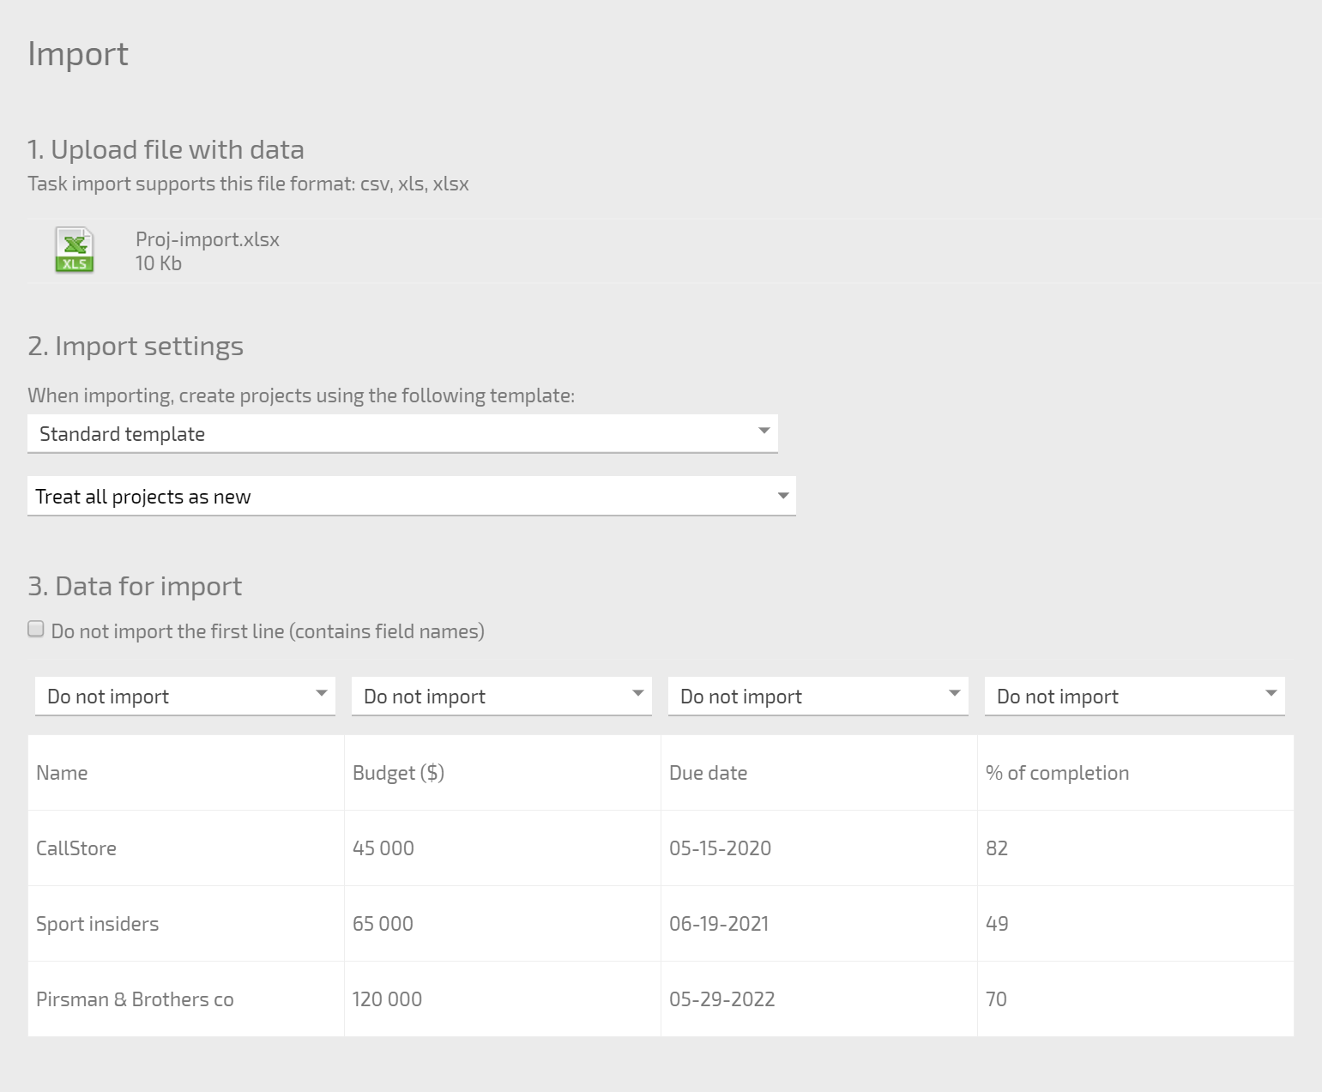Click the '82' completion cell
1322x1092 pixels.
tap(1136, 848)
